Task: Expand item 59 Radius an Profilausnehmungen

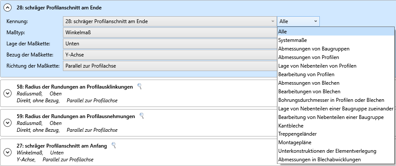Action: point(8,123)
